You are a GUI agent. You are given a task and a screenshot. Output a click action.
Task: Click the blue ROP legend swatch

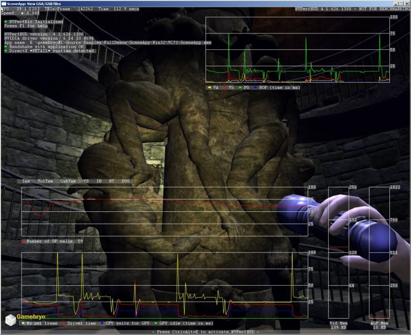(255, 87)
